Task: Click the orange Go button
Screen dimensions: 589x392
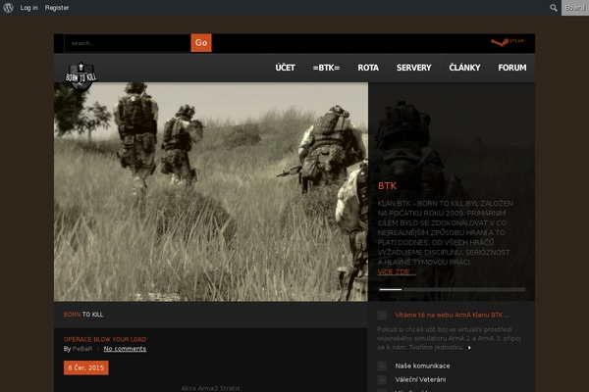Action: (x=201, y=43)
